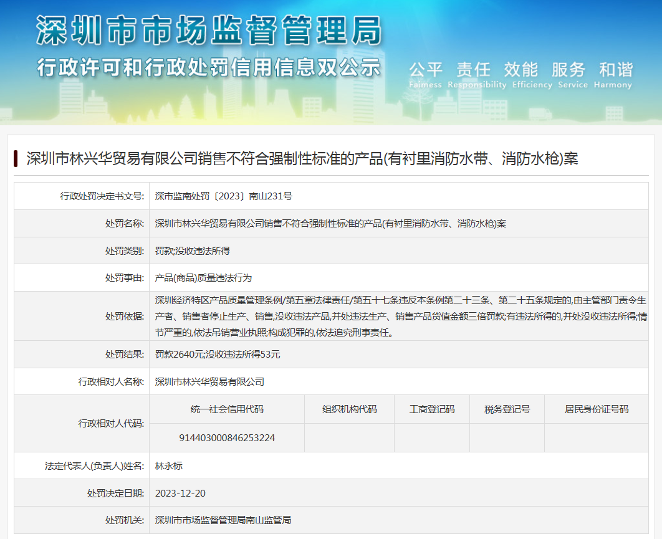662x539 pixels.
Task: Click the slogan 效能 Efficiency
Action: point(532,75)
